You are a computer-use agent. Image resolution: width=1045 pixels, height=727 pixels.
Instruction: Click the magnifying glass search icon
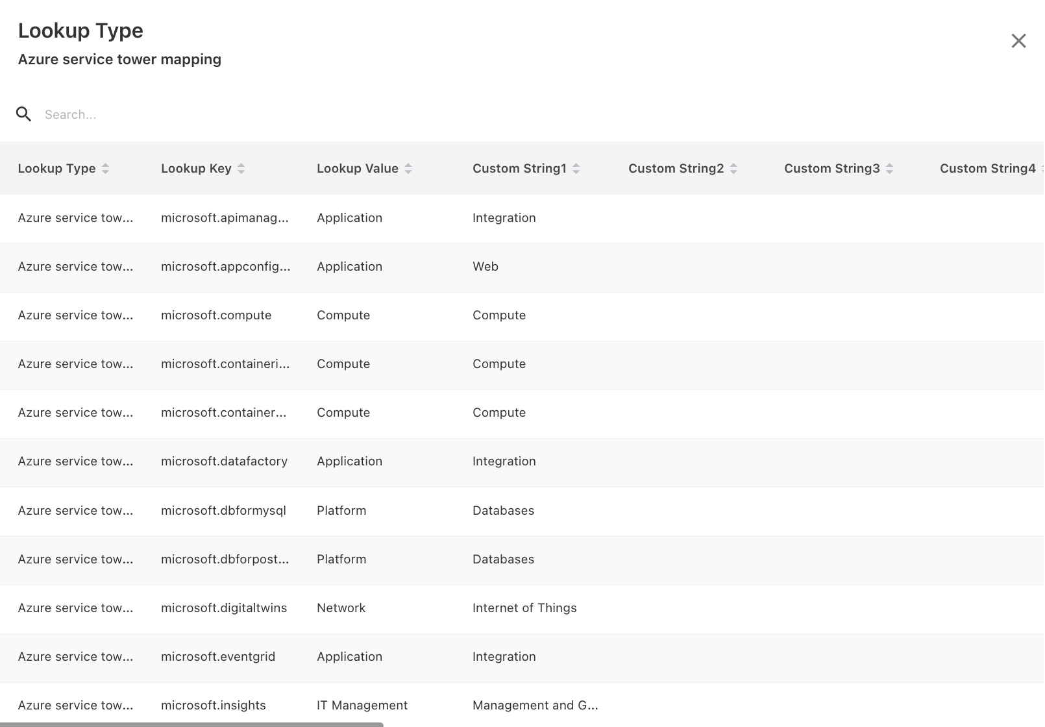[x=24, y=114]
